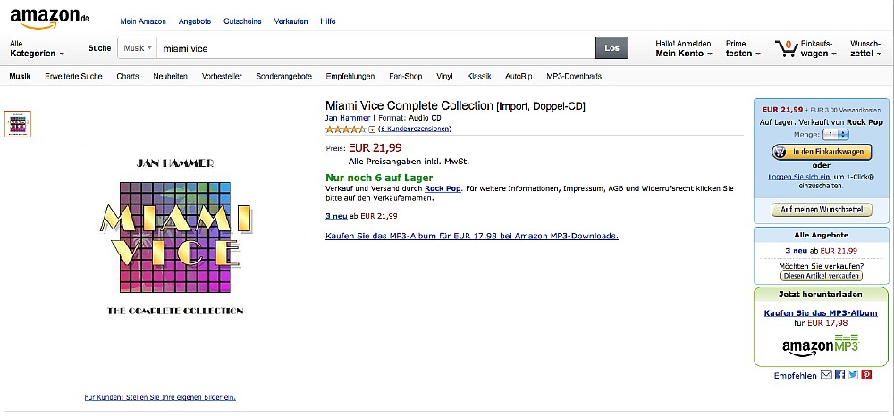Open Wunschzettel dropdown menu
Image resolution: width=894 pixels, height=416 pixels.
pos(865,54)
